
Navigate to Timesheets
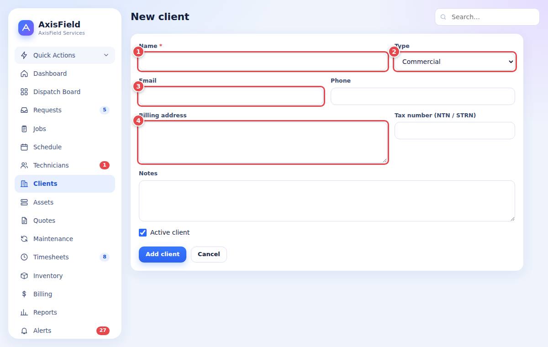point(65,257)
